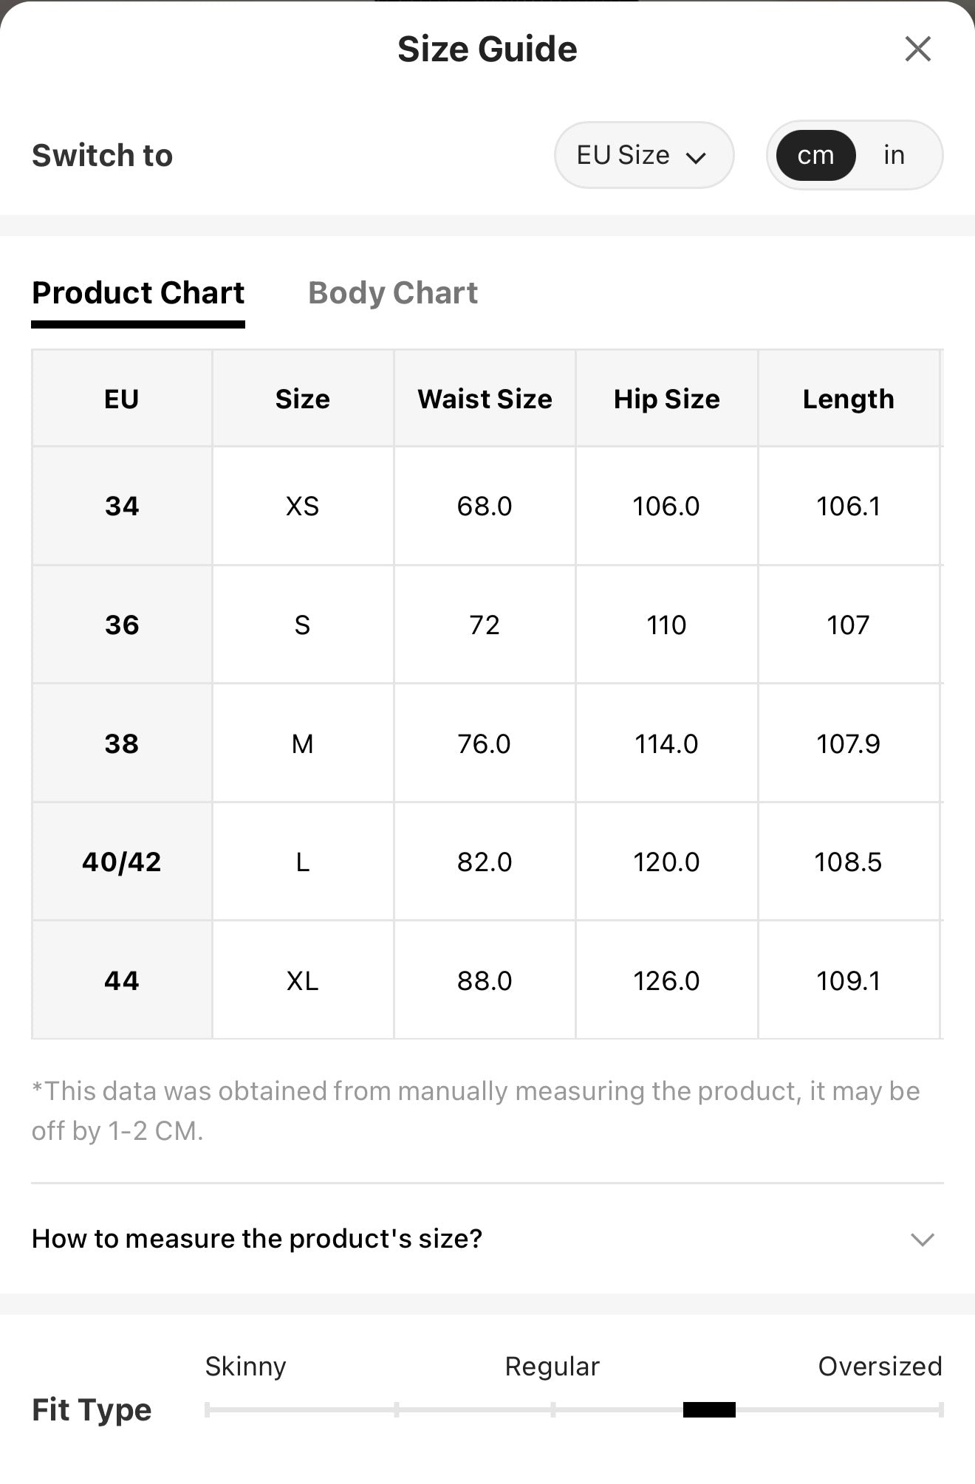Click the Hip Size column header

666,399
